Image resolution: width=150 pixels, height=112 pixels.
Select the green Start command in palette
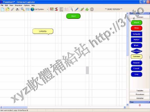click(136, 23)
